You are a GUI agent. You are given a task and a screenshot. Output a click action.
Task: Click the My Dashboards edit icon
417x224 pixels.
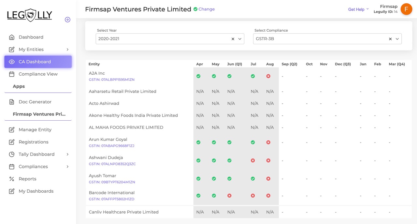12,191
